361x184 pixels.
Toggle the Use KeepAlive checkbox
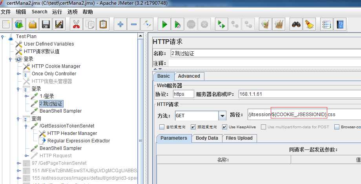(x=224, y=127)
